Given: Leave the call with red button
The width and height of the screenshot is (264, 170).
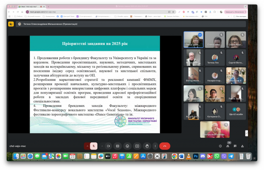Looking at the screenshot, I should tap(165, 146).
